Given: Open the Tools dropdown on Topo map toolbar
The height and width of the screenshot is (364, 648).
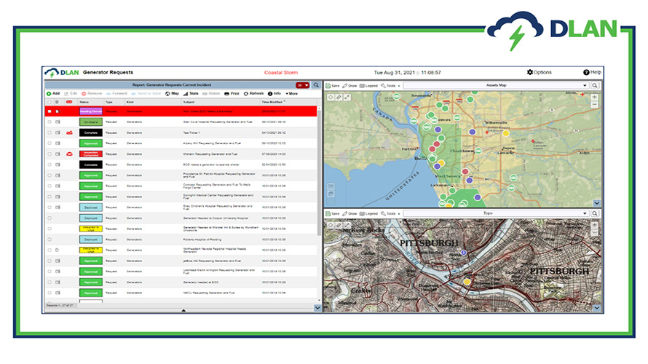Looking at the screenshot, I should click(390, 213).
